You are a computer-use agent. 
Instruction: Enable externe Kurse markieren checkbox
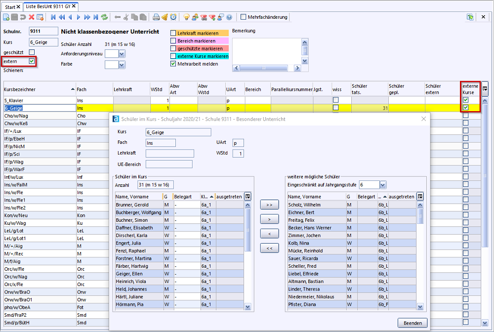click(x=173, y=56)
